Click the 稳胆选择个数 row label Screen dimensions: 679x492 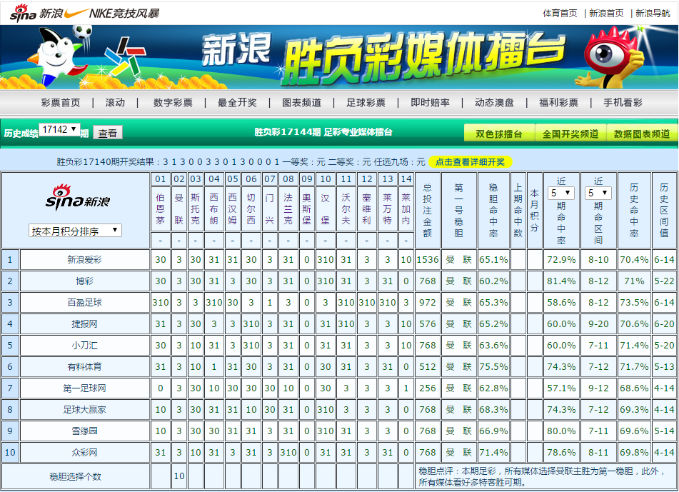tap(76, 476)
